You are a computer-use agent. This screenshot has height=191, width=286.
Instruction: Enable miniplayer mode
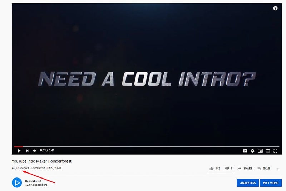pos(260,151)
